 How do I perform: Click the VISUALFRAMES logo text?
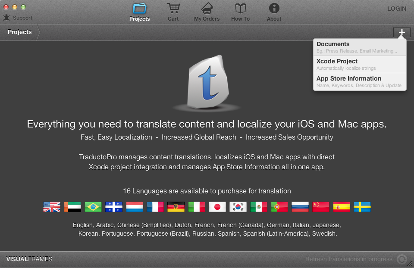29,259
